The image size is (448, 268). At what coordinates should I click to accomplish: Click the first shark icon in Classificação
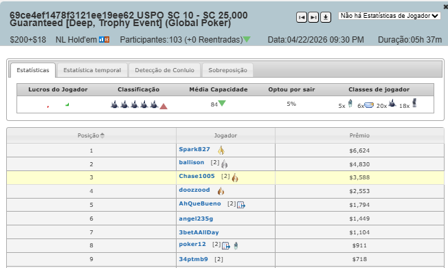pyautogui.click(x=115, y=104)
